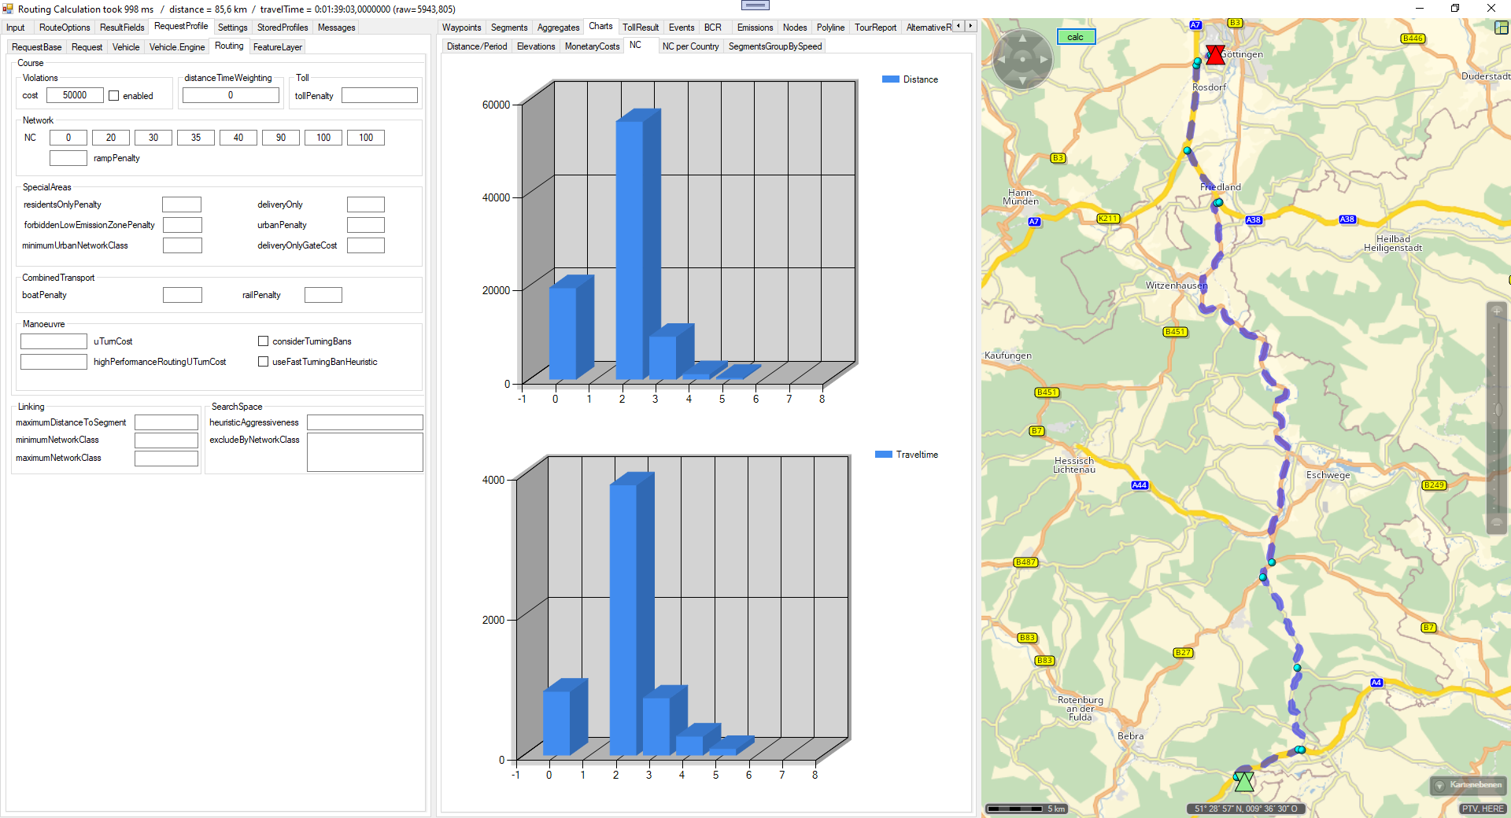Toggle useFastTurningBanHeuristic checkbox
Screen dimensions: 1511x818
click(x=264, y=362)
